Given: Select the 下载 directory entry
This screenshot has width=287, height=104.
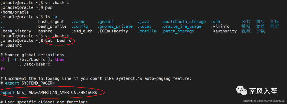Looking at the screenshot, I should click(x=260, y=31).
